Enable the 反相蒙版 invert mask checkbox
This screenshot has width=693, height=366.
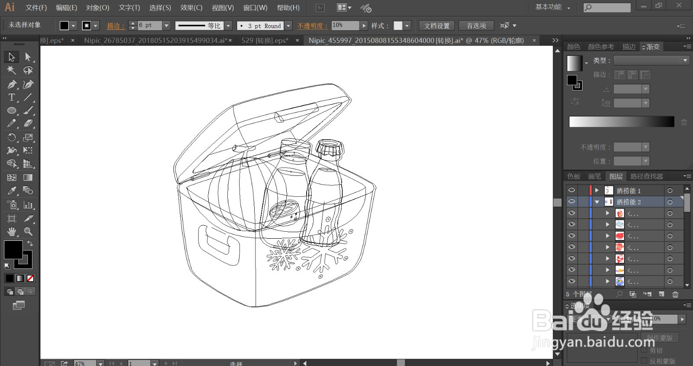(644, 361)
